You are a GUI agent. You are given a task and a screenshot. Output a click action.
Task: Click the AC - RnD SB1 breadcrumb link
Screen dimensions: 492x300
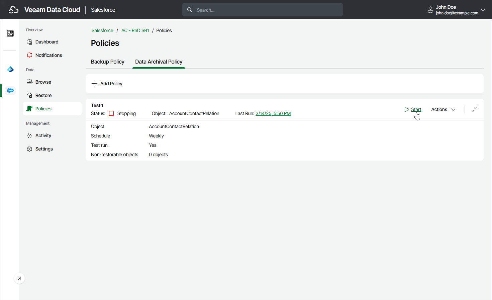click(x=135, y=30)
